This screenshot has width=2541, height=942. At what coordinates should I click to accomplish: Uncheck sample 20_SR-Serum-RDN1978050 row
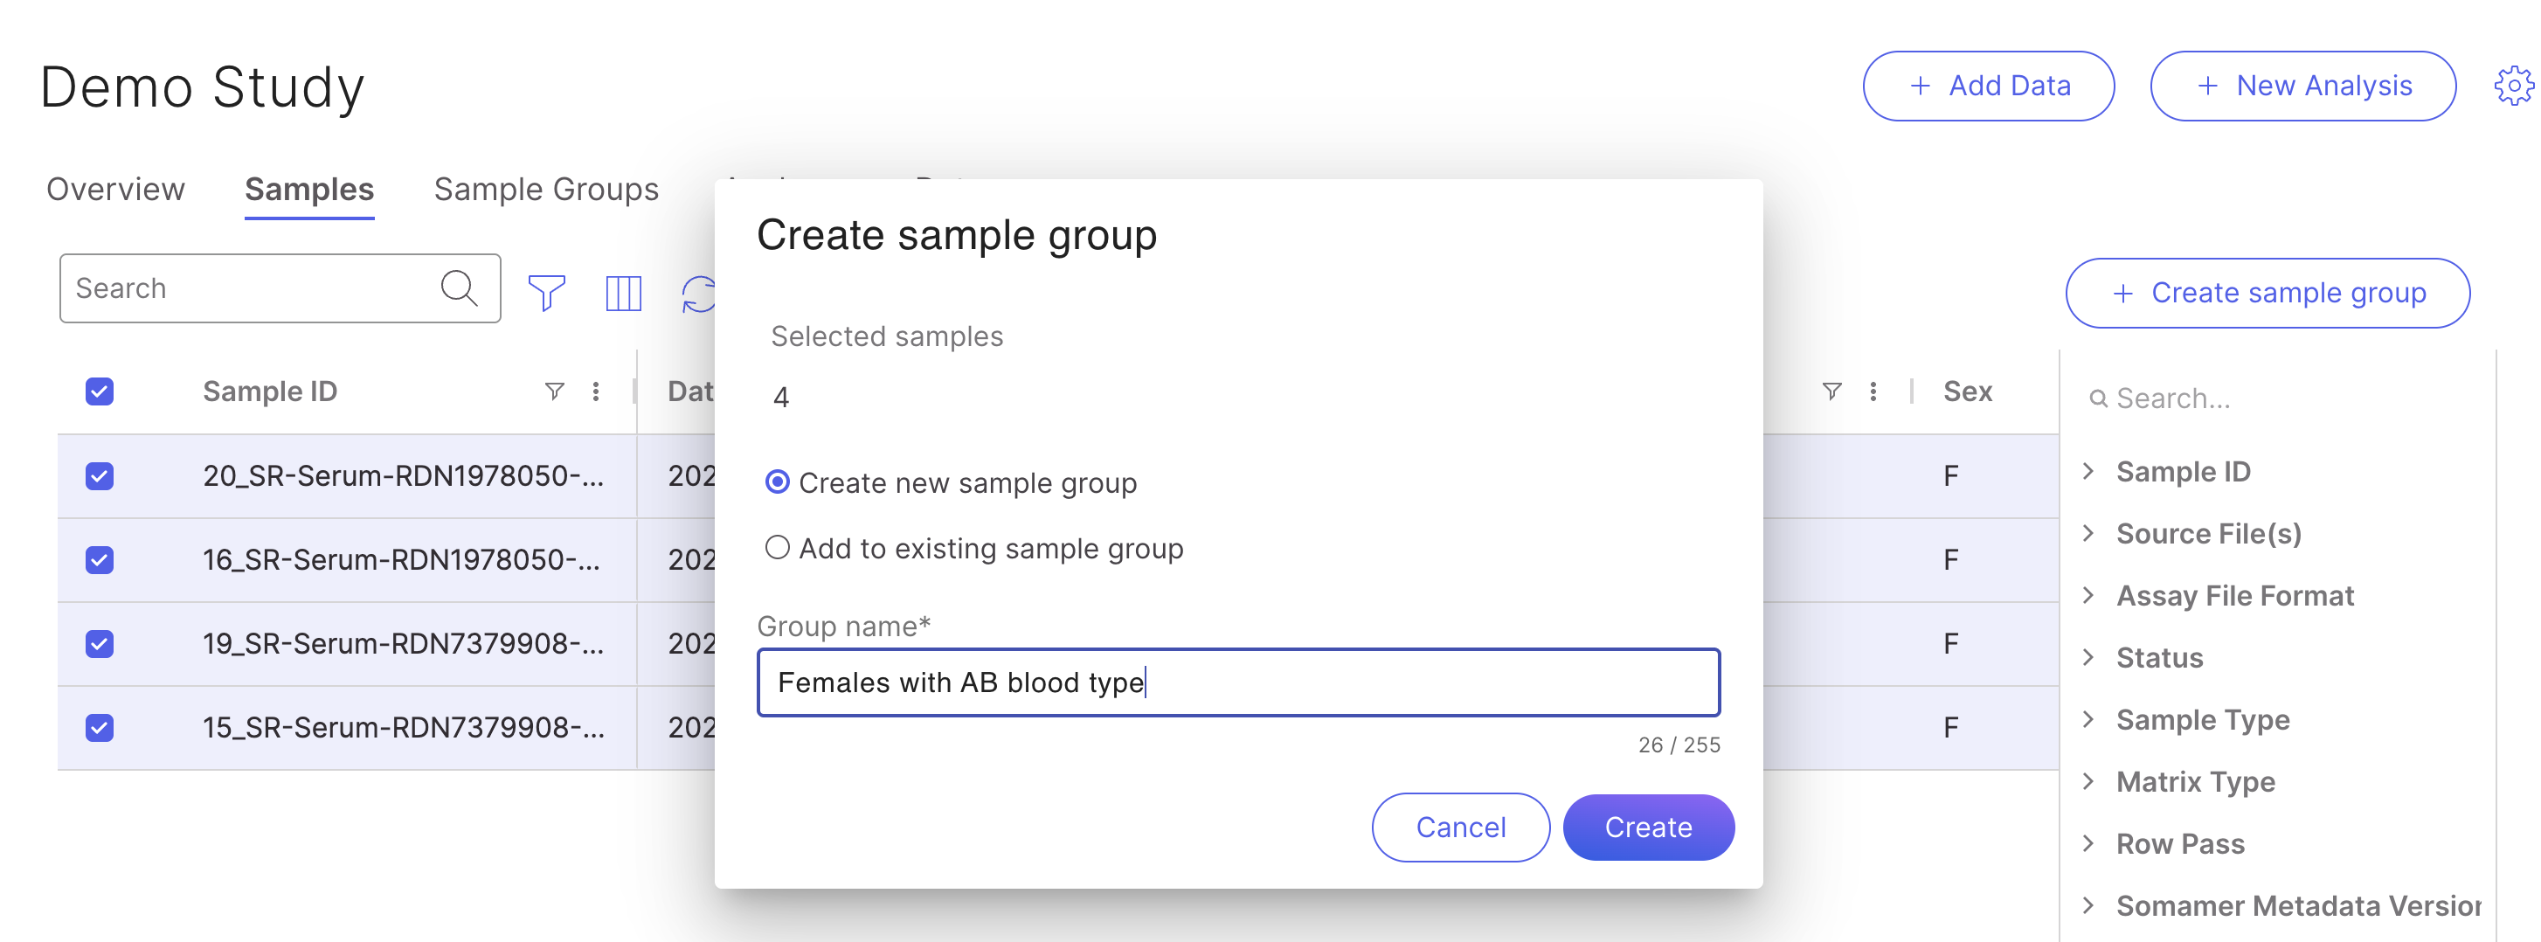(x=100, y=476)
